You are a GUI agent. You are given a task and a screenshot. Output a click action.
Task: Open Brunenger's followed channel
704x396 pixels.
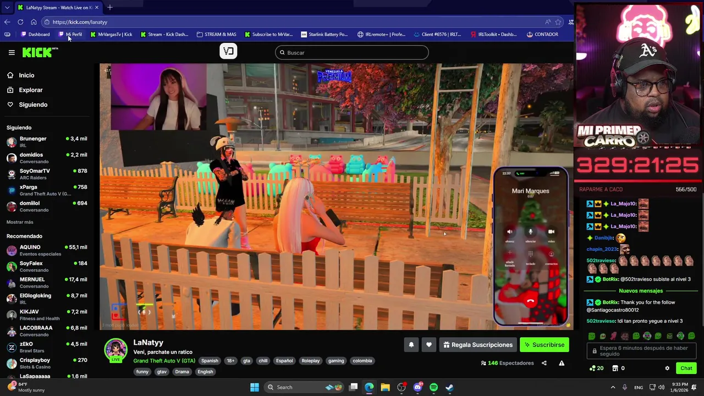pyautogui.click(x=47, y=141)
